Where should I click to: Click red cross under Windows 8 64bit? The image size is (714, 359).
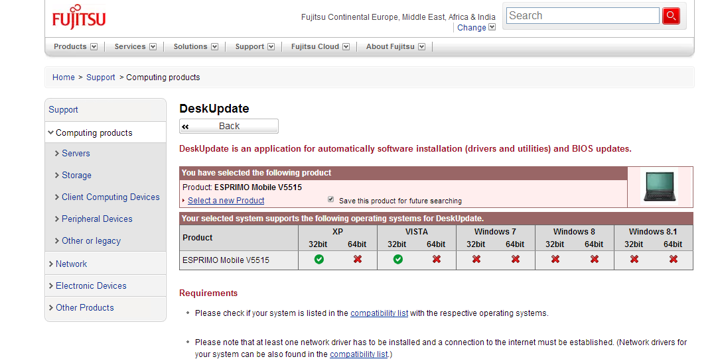click(x=595, y=259)
